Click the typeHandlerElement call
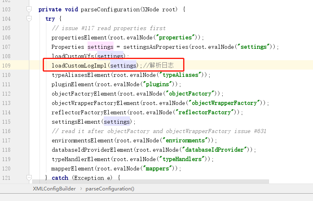 [x=81, y=159]
